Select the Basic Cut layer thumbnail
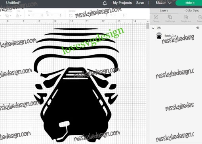Image resolution: width=202 pixels, height=144 pixels. pyautogui.click(x=159, y=36)
